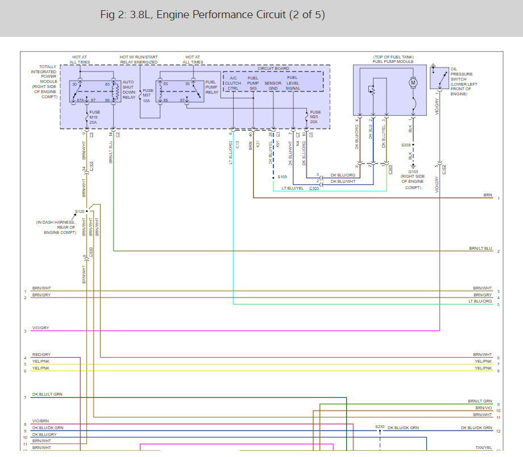Click the S120 splice dot

click(x=86, y=211)
